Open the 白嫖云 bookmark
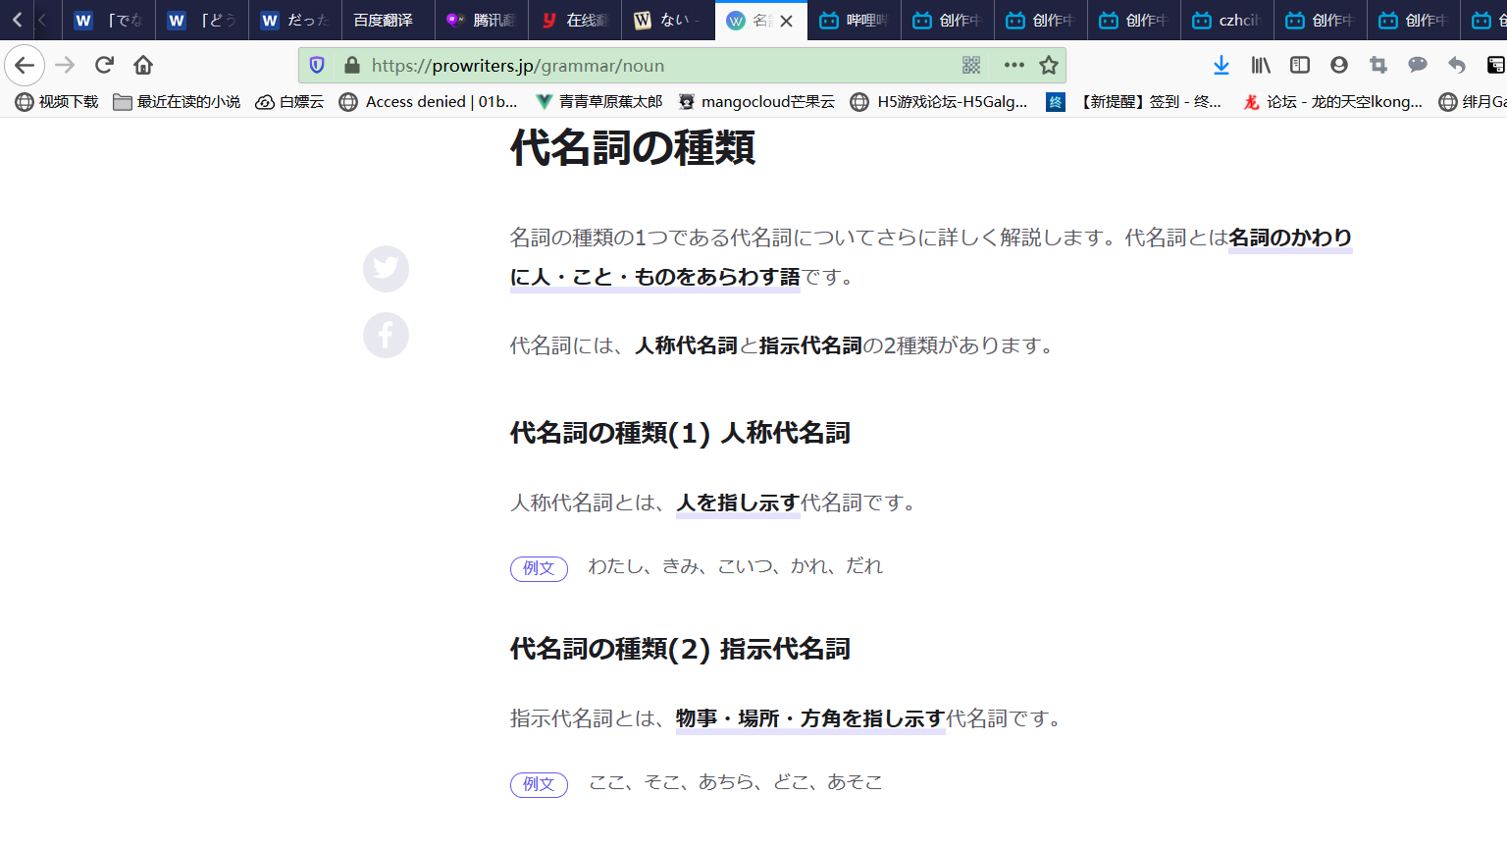1507x848 pixels. tap(289, 102)
